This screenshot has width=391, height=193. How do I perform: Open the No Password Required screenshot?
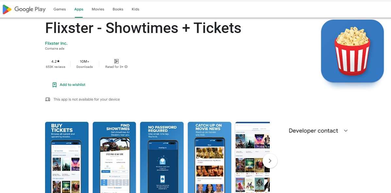[x=162, y=157]
